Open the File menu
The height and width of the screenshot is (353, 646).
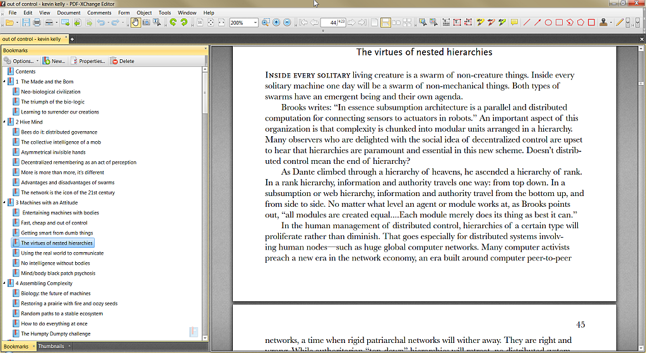13,13
